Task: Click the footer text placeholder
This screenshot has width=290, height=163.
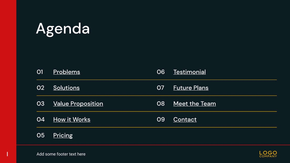Action: [x=61, y=154]
